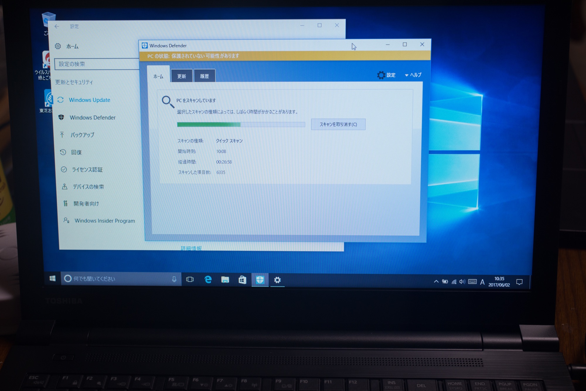Toggle IME input mode A indicator

coord(482,282)
